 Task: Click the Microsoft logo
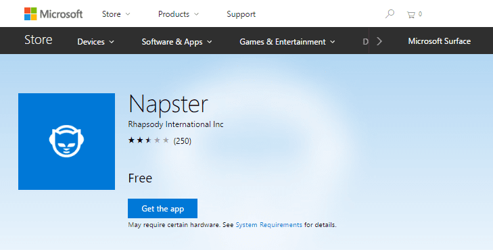click(53, 14)
